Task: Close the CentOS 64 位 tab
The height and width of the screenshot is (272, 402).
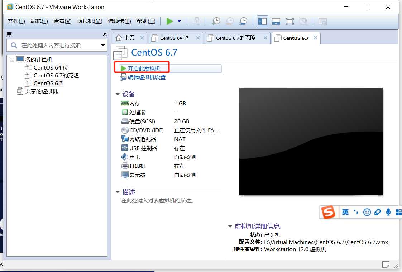Action: coord(198,38)
